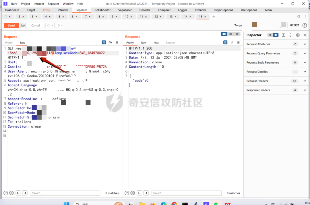Open request search settings gear

[11, 193]
